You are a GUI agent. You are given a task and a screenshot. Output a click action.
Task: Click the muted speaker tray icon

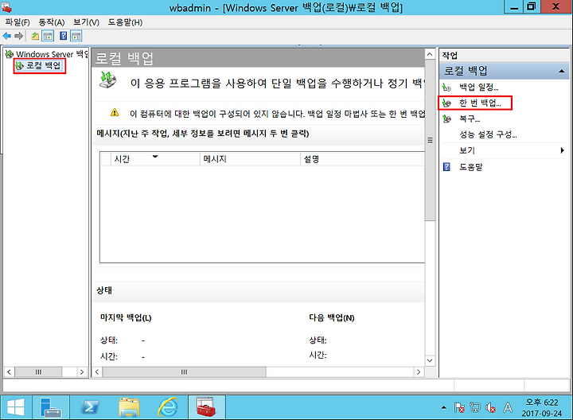tap(491, 407)
